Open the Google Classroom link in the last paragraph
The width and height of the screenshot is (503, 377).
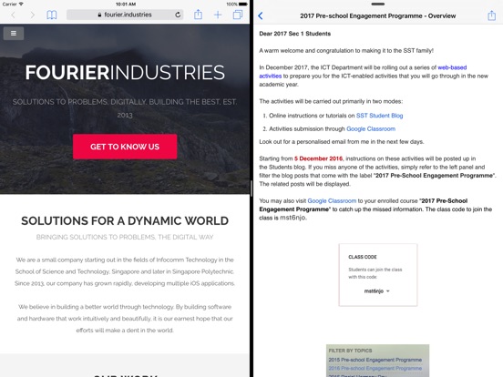332,200
